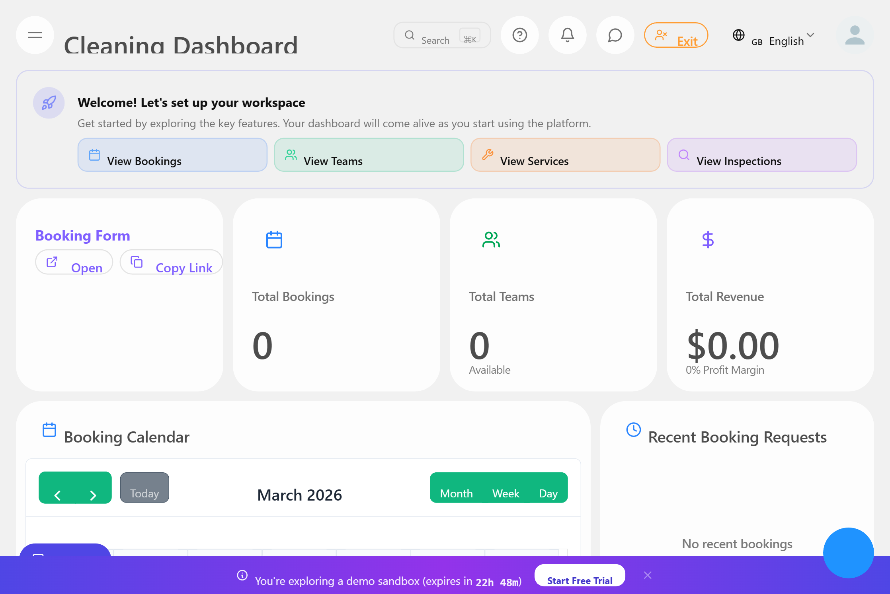Copy the booking form link
Screen dimensions: 890x594
171,262
